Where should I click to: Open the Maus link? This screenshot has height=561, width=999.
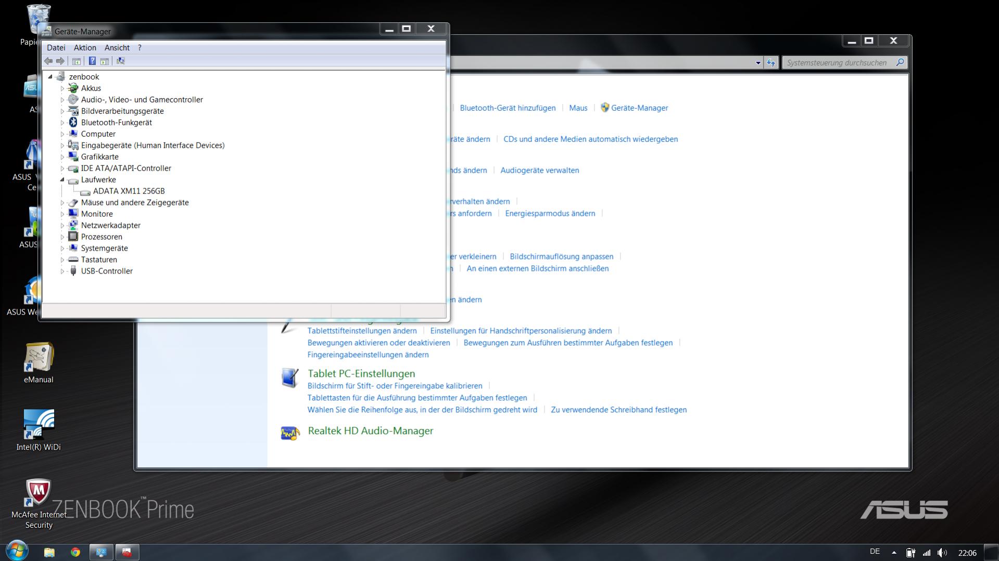[578, 108]
